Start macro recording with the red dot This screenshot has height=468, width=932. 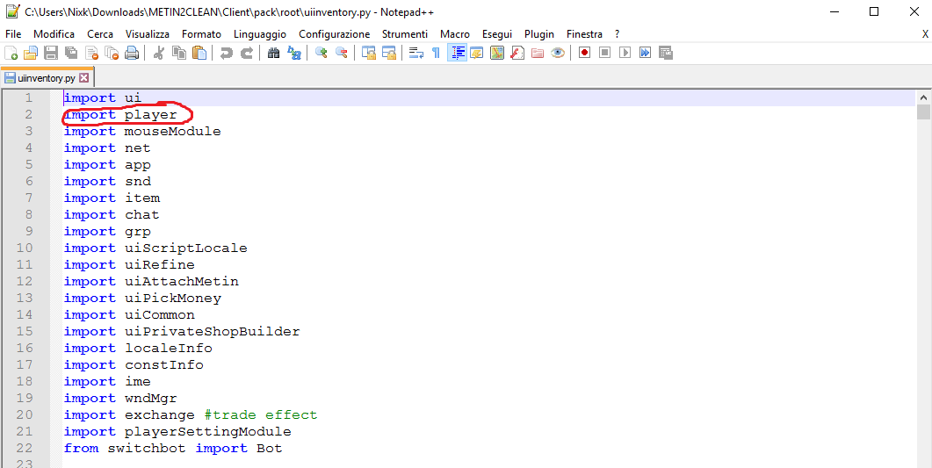point(584,53)
